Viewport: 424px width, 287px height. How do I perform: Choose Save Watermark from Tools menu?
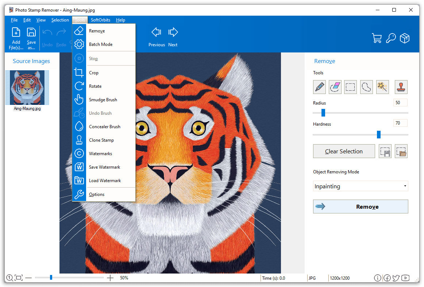pos(104,167)
